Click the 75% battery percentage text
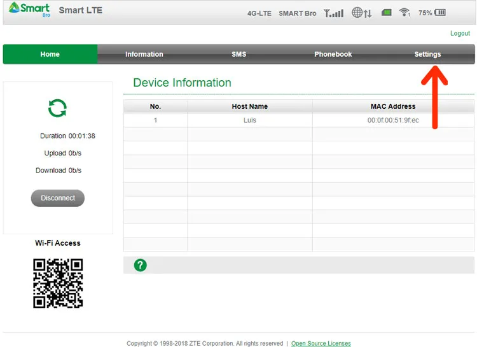Screen dimensions: 477x347 (425, 13)
